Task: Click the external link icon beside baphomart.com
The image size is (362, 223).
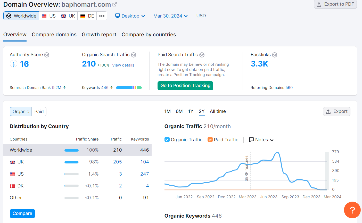Action: (114, 4)
